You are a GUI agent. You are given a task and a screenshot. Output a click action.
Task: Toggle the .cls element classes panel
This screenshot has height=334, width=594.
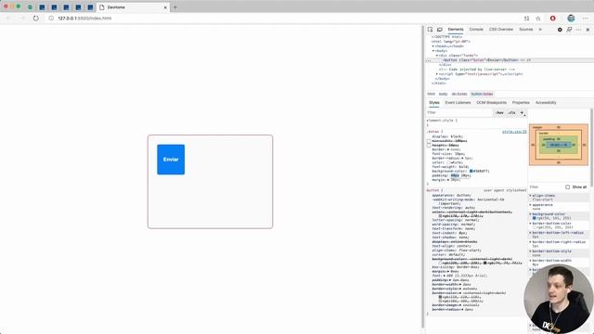(x=511, y=113)
